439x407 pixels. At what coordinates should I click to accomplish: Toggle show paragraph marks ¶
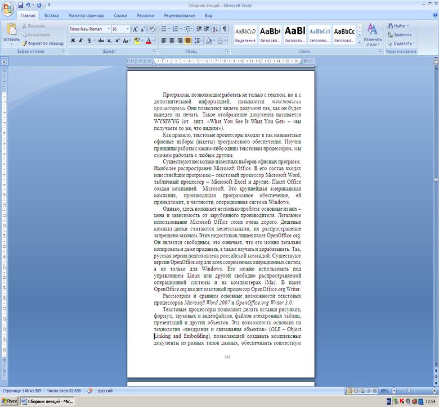(225, 29)
